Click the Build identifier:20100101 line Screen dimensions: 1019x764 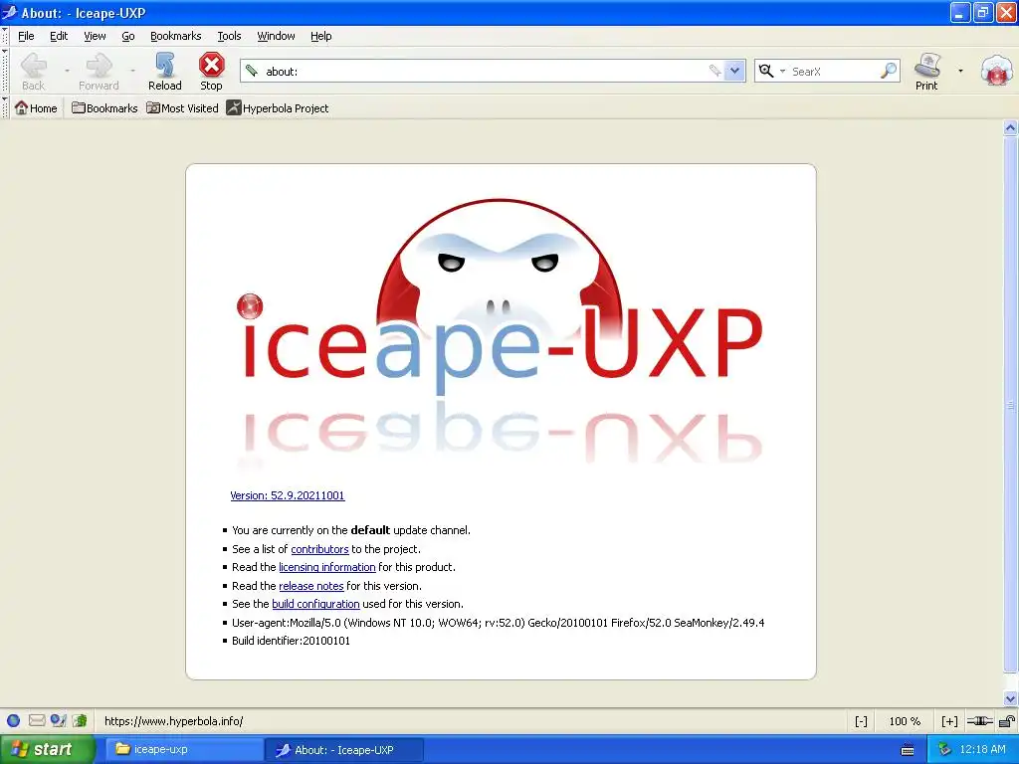[x=291, y=641]
